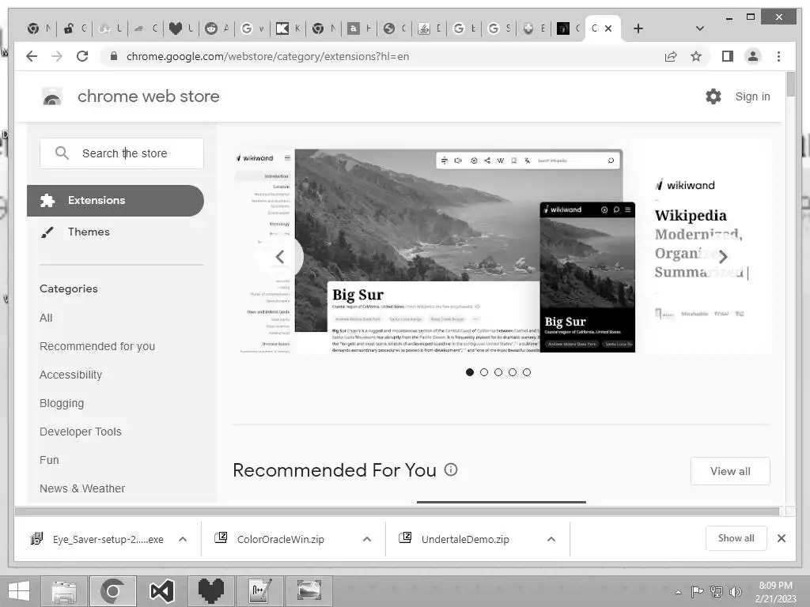Viewport: 810px width, 607px height.
Task: Click the Recommended For You info icon
Action: (x=451, y=469)
